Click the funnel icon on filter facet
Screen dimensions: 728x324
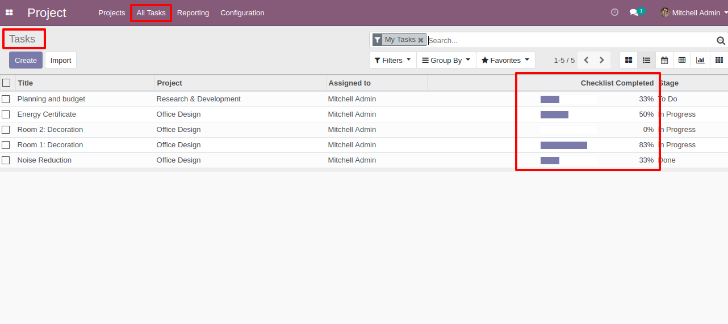pyautogui.click(x=378, y=40)
